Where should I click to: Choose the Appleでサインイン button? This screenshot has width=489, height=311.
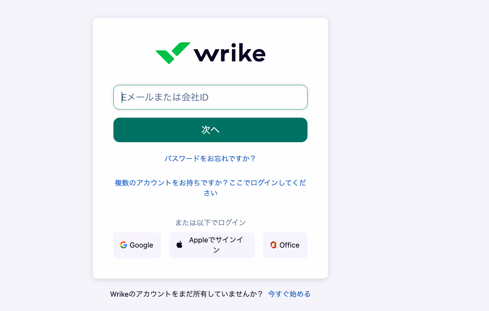(212, 245)
